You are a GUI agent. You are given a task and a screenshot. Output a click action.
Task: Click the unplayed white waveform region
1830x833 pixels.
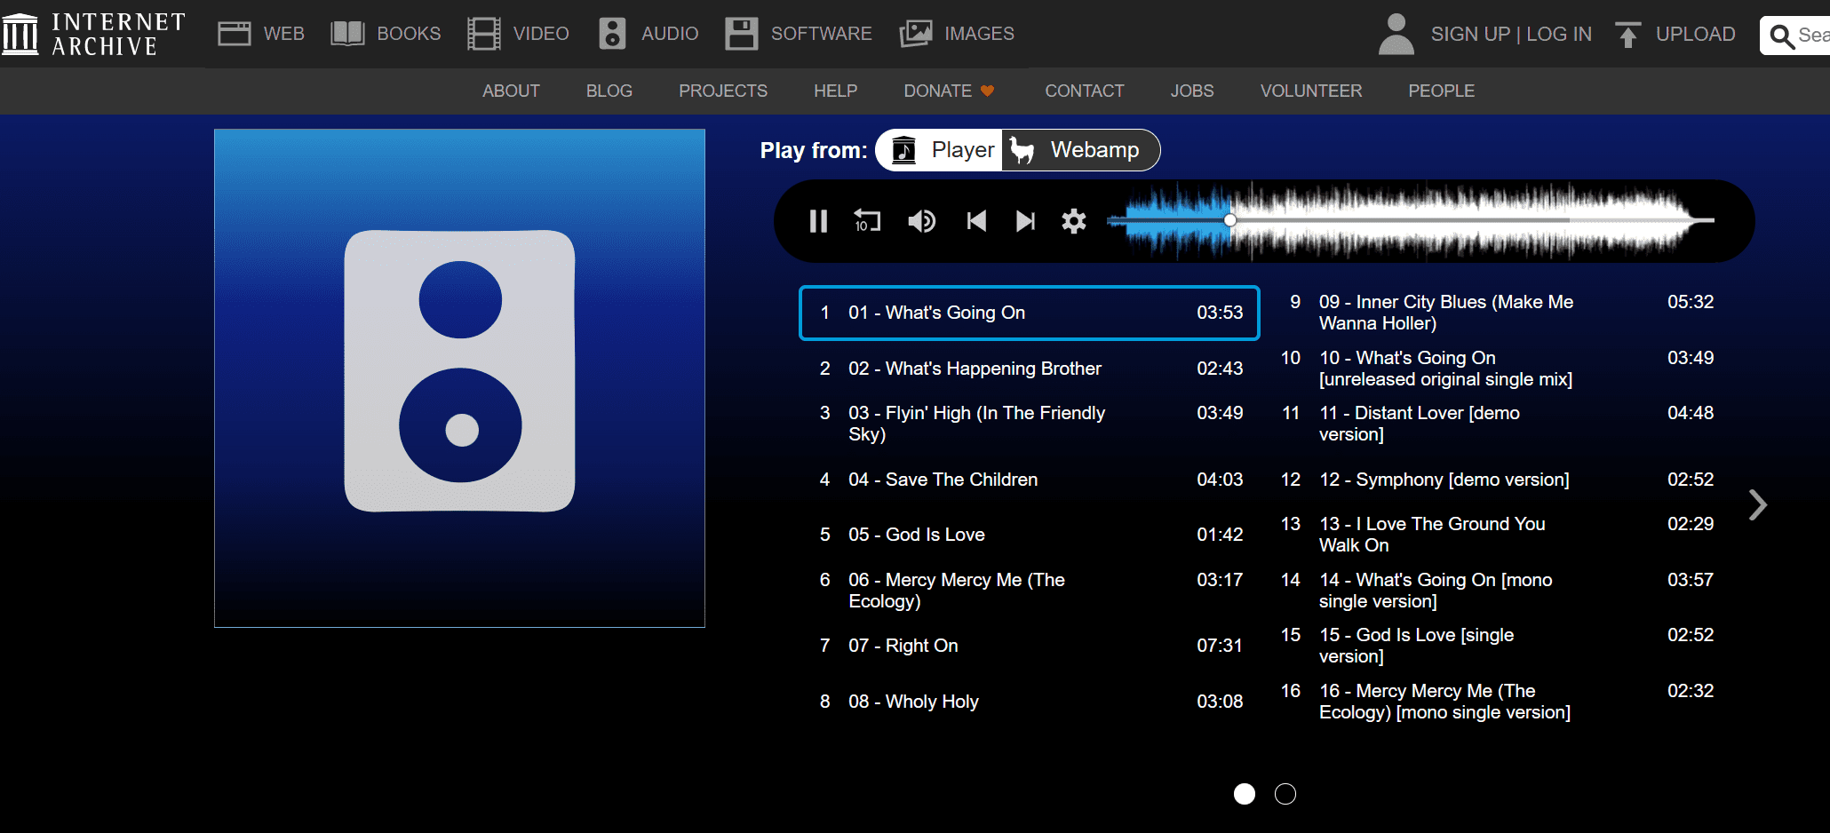pyautogui.click(x=1470, y=220)
